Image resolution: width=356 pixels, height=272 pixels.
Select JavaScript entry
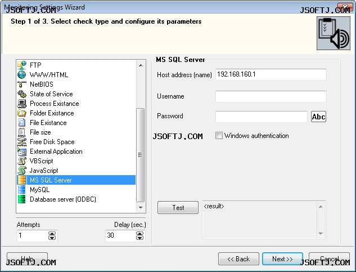pos(44,170)
